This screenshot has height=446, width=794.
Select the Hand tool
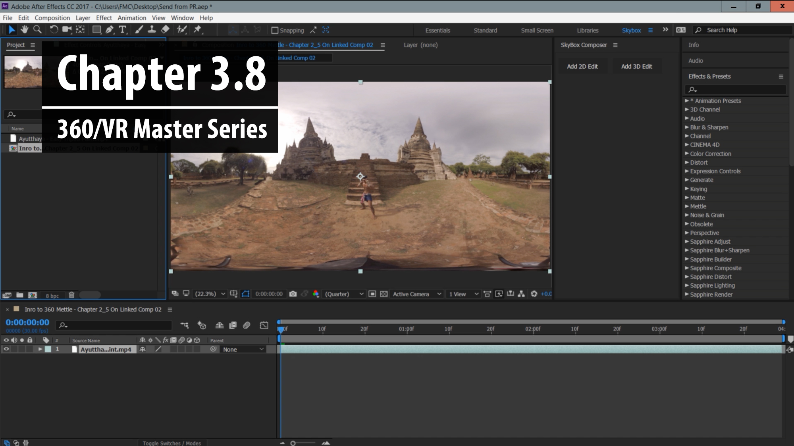click(x=25, y=29)
